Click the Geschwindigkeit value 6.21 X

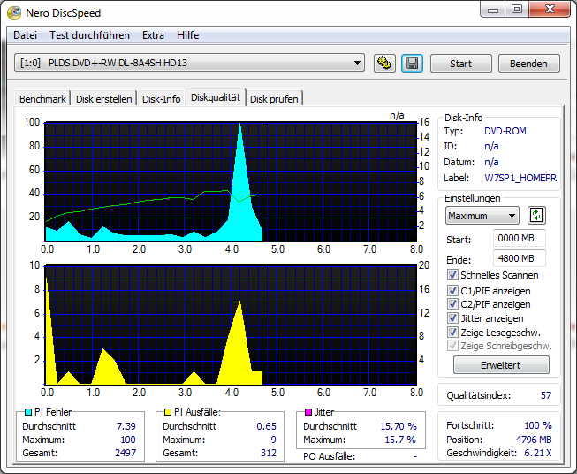click(538, 453)
